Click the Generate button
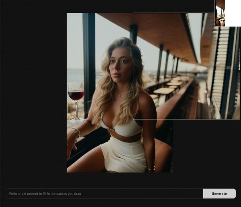Viewport: 241px width, 207px height. point(219,193)
